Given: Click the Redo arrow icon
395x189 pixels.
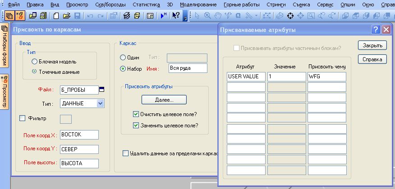Looking at the screenshot, I should coord(101,16).
